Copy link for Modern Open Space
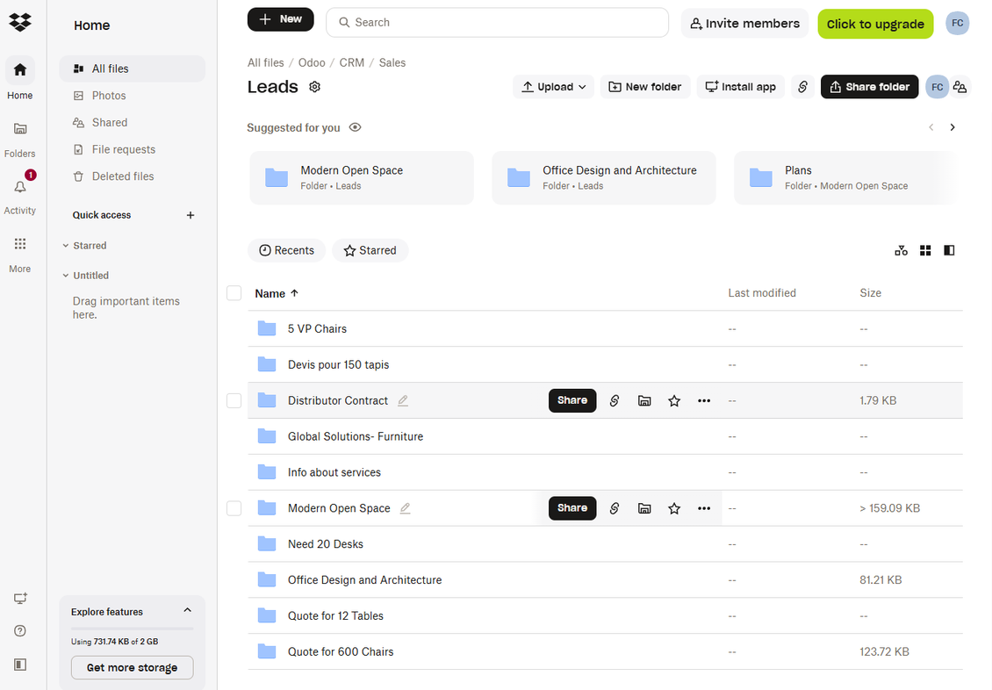 pyautogui.click(x=614, y=508)
